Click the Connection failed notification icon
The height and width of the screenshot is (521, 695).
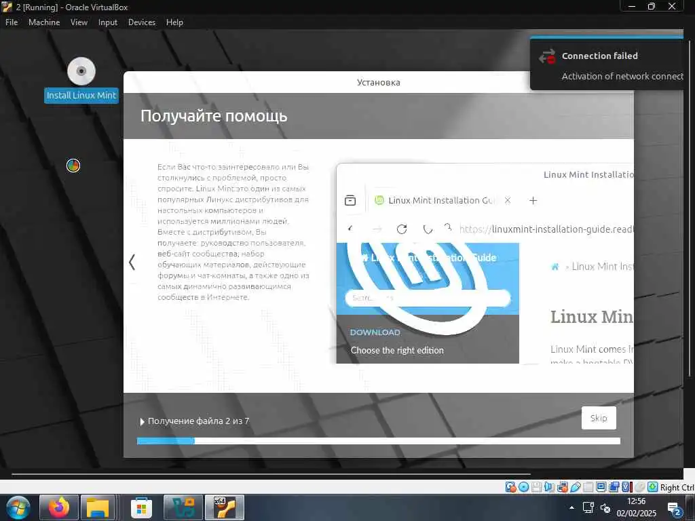click(547, 56)
